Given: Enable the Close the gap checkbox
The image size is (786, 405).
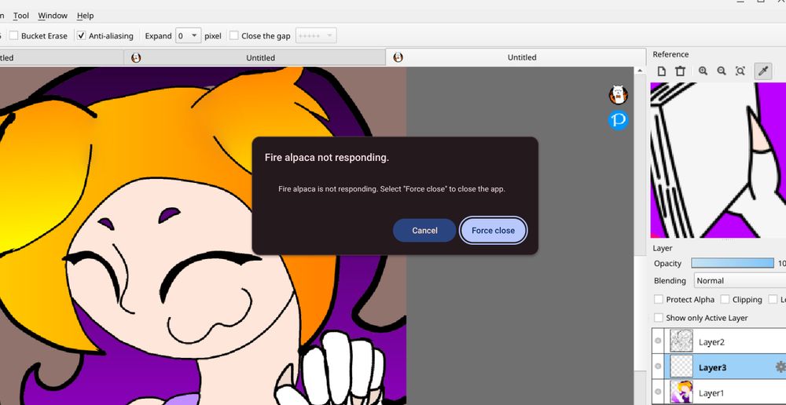Looking at the screenshot, I should coord(234,35).
